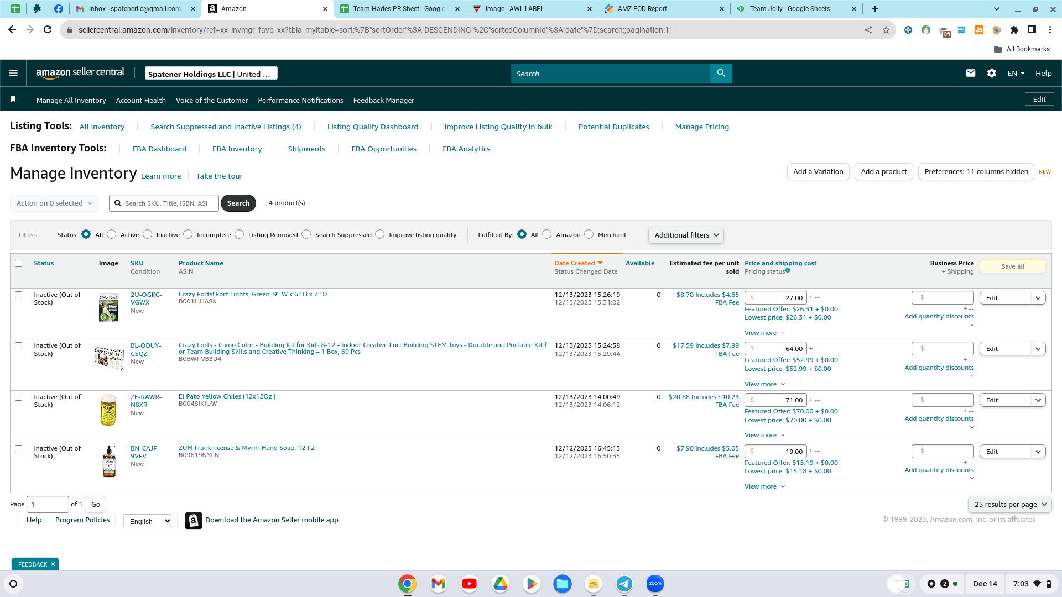
Task: Select Fulfilled By Merchant radio button
Action: pyautogui.click(x=589, y=234)
